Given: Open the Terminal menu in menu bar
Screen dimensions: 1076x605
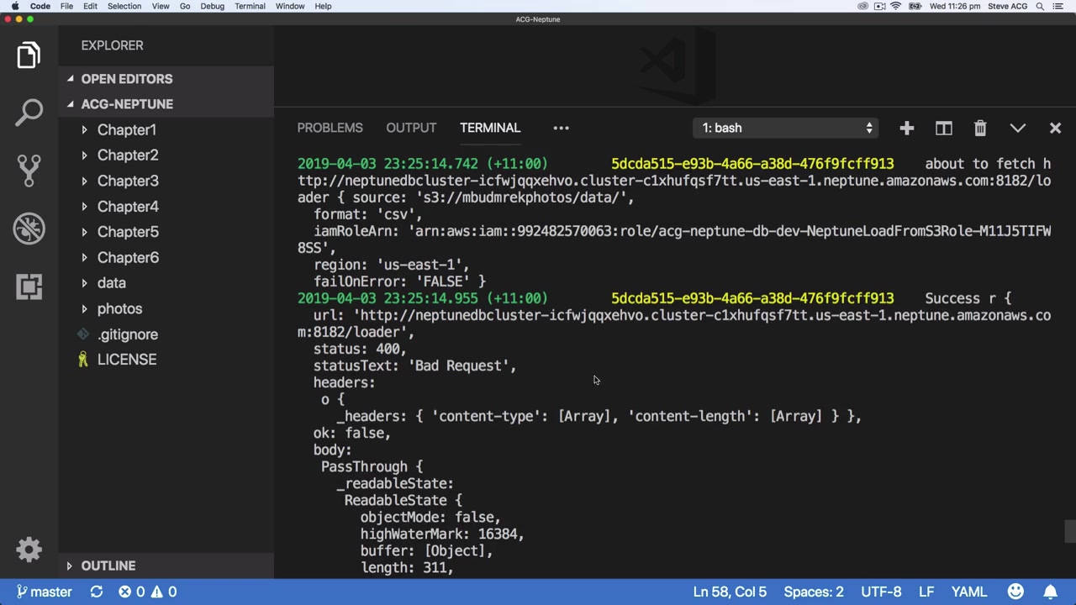Looking at the screenshot, I should (x=250, y=6).
